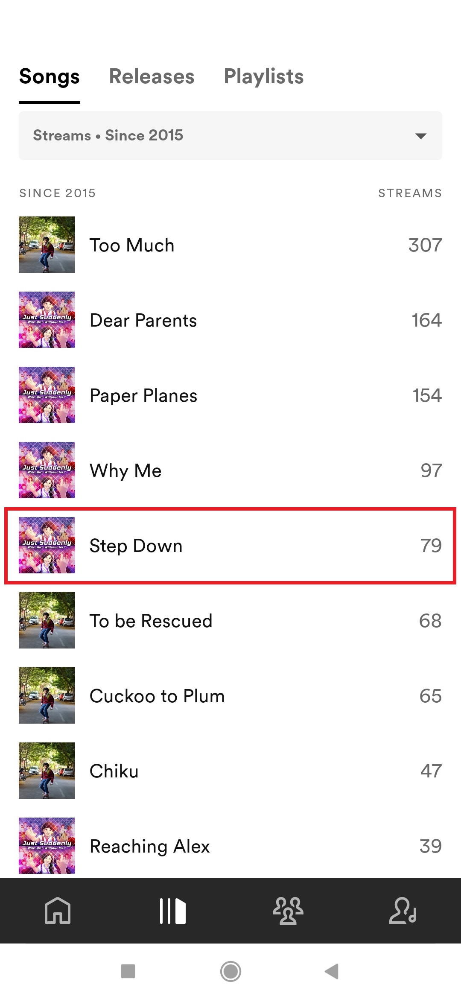Open the Home tab icon

coord(58,910)
